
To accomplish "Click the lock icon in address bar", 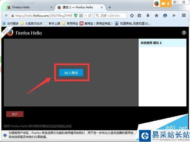I will click(13, 16).
